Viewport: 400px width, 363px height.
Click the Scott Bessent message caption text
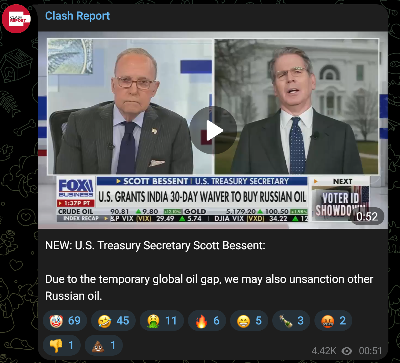point(209,271)
